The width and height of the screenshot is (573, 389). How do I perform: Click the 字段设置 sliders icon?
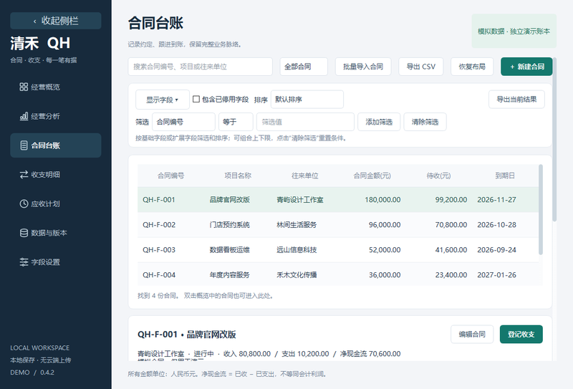point(24,261)
